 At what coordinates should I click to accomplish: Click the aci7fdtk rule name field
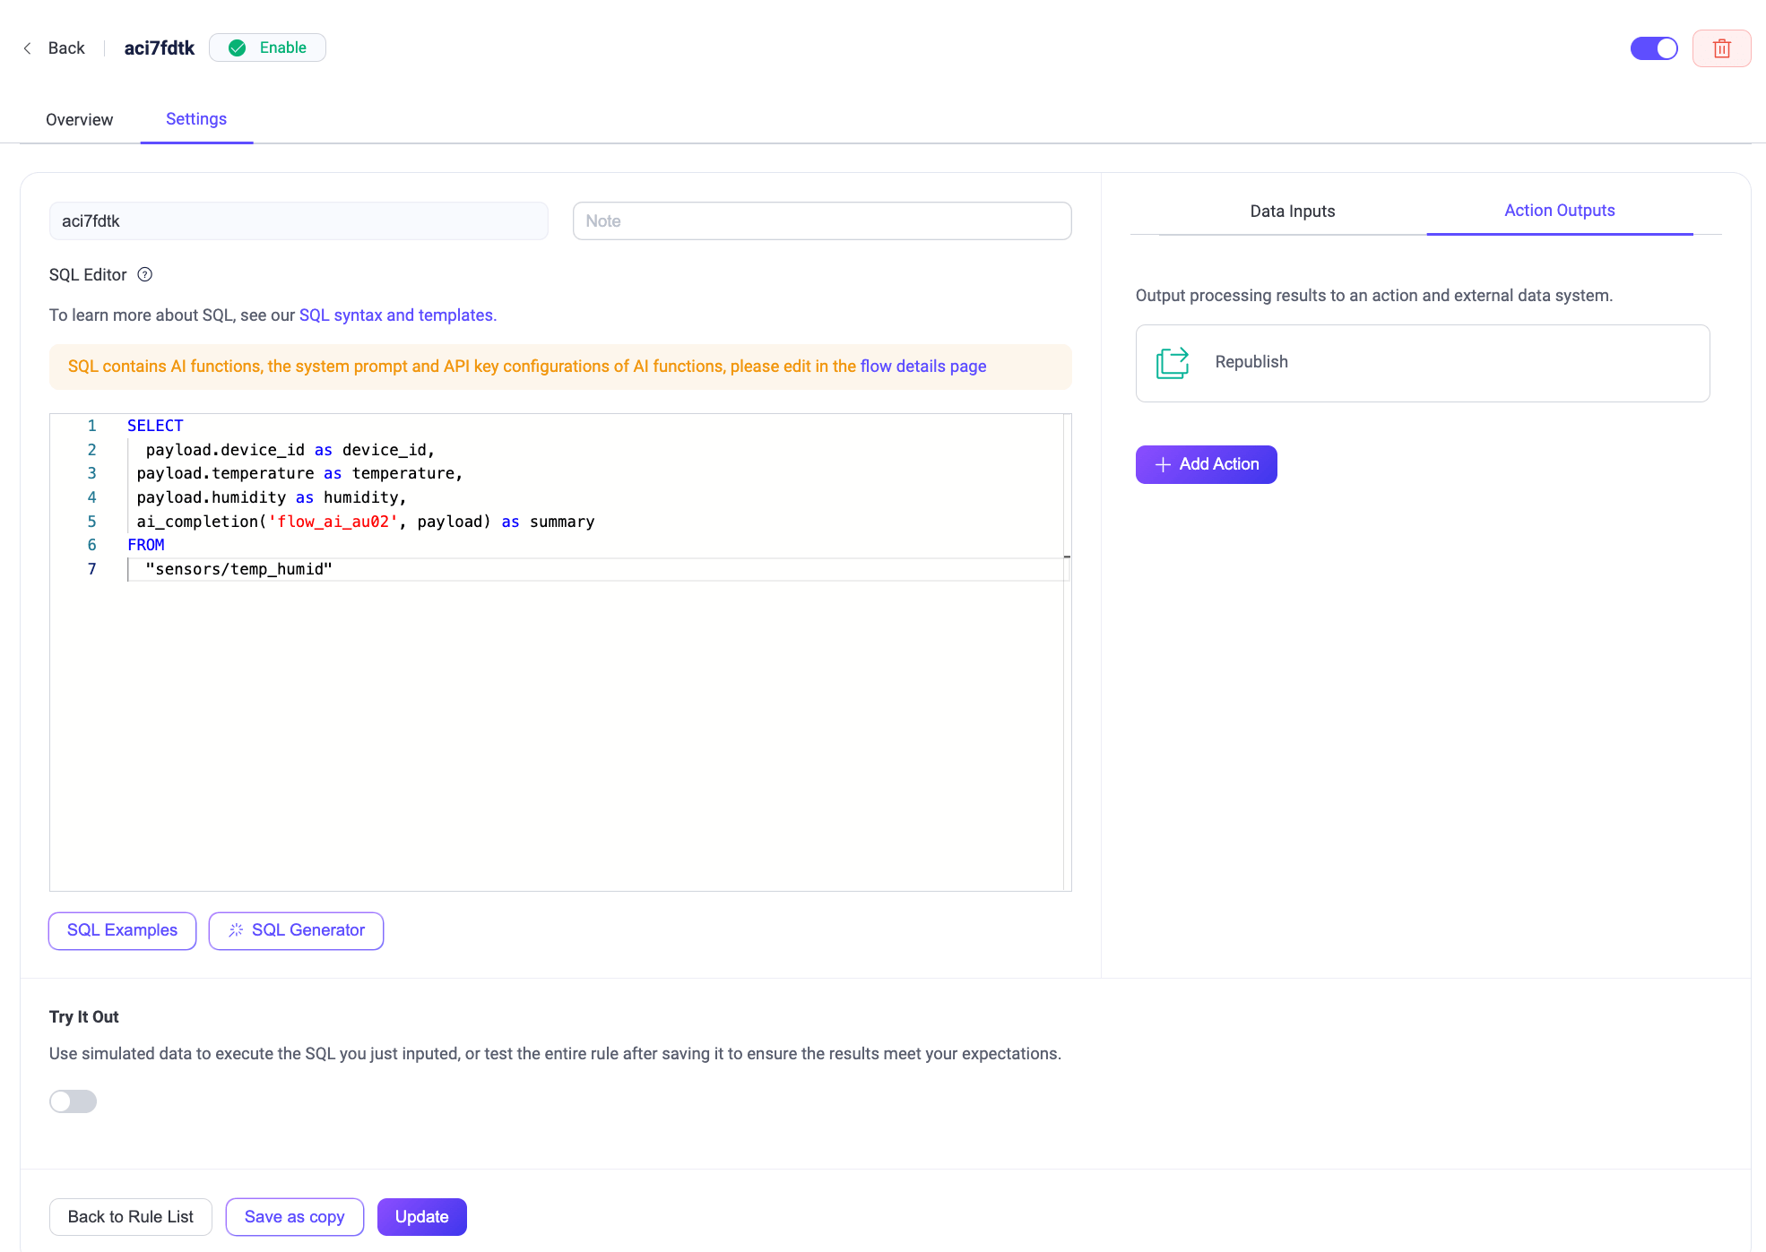[x=298, y=220]
